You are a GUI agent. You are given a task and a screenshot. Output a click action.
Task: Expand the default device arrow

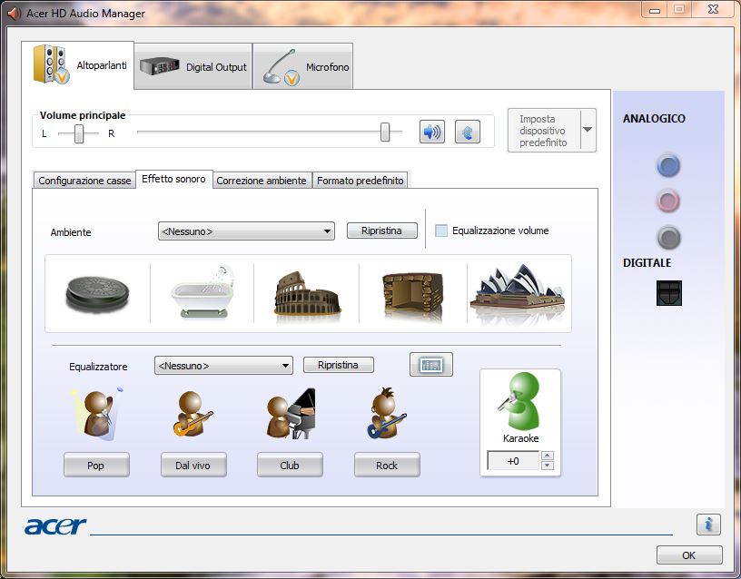(x=588, y=130)
